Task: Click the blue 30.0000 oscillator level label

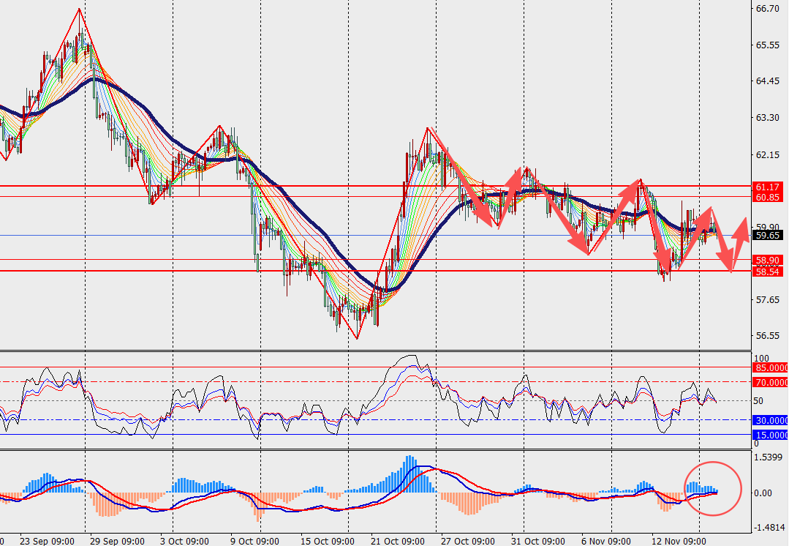Action: [770, 420]
